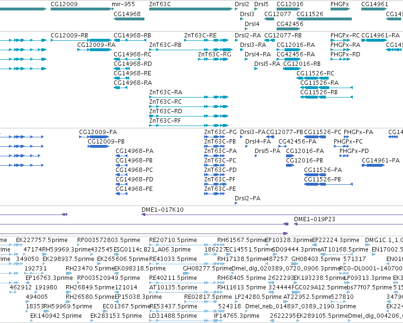Click the CG14968-PA protein label
The width and height of the screenshot is (403, 323).
pyautogui.click(x=134, y=151)
